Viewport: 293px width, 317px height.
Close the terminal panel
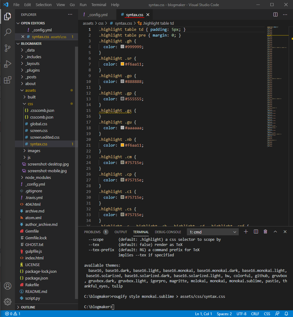[x=285, y=232]
